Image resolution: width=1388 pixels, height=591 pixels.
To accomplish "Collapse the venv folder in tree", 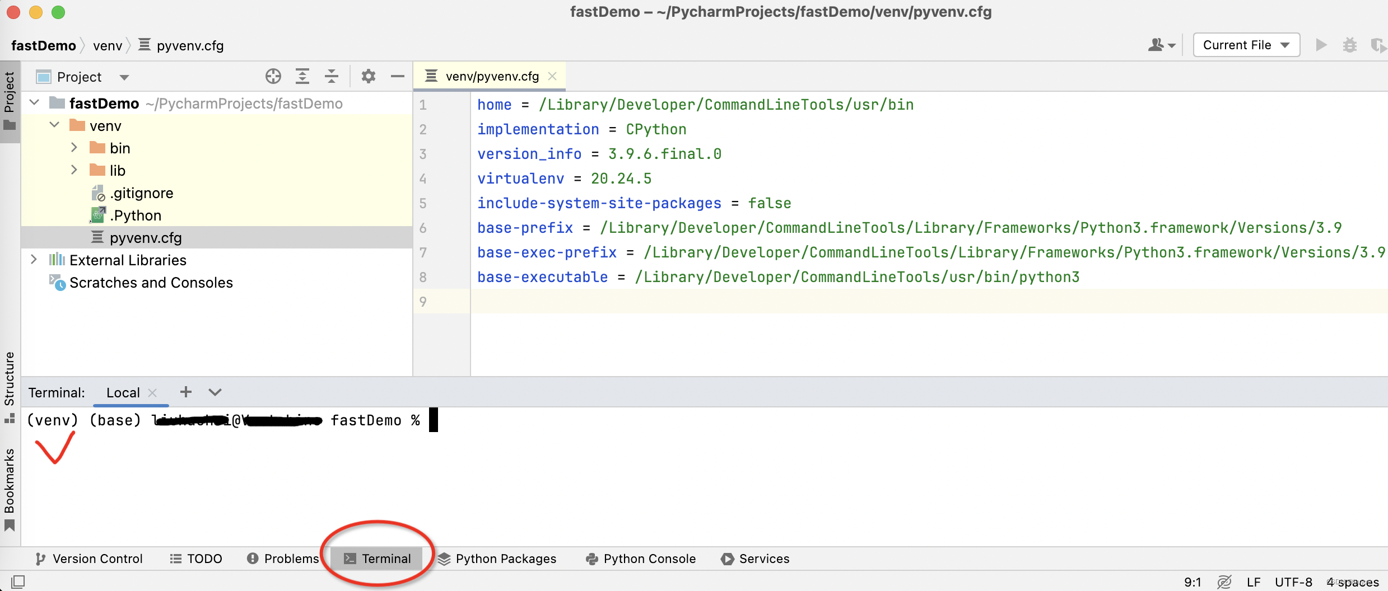I will point(54,125).
